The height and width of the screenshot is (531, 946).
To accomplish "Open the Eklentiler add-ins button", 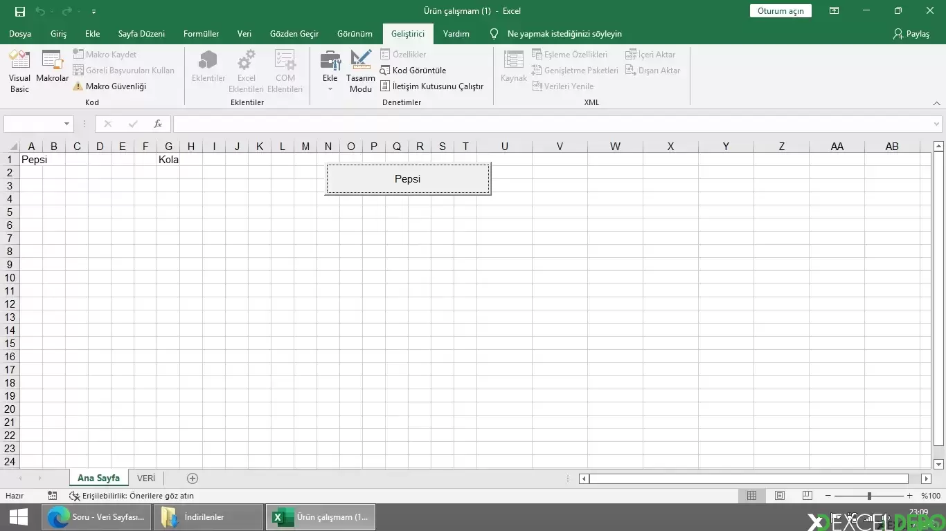I will click(208, 66).
